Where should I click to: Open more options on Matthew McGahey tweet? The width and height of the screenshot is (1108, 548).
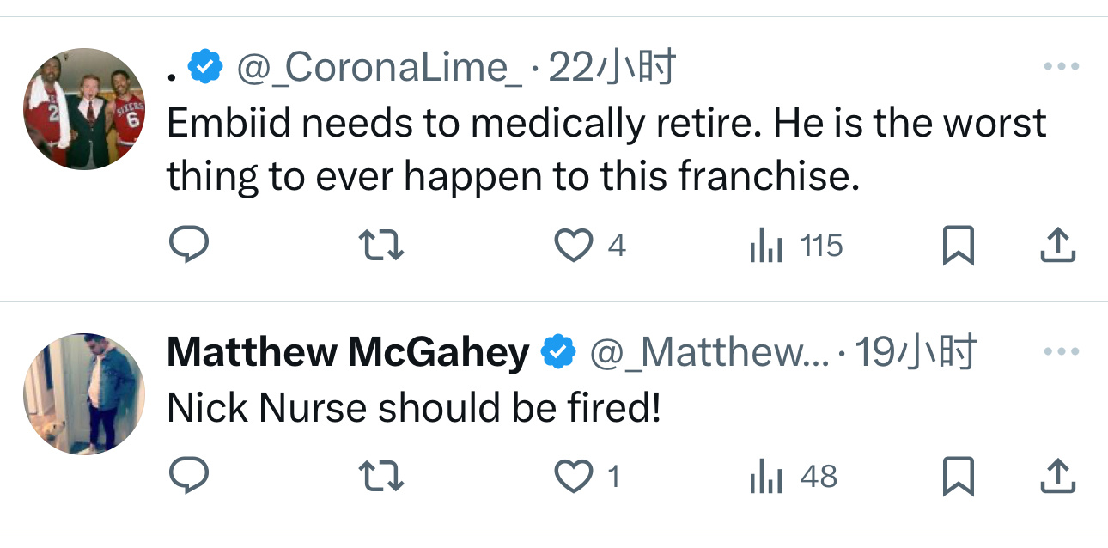[x=1061, y=352]
